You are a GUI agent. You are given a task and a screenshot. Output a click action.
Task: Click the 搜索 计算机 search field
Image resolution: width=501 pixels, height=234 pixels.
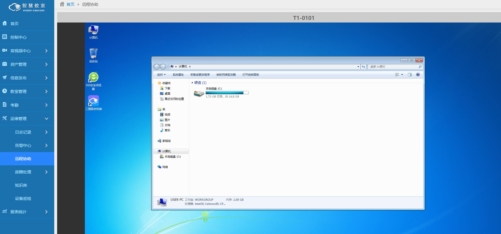pyautogui.click(x=392, y=67)
